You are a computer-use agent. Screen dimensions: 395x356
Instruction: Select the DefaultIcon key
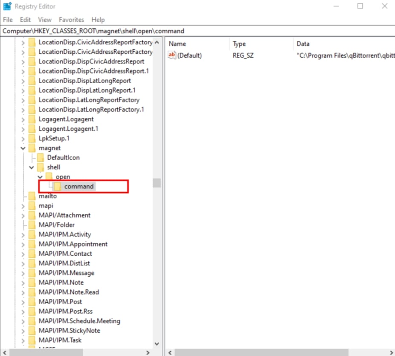click(x=63, y=158)
